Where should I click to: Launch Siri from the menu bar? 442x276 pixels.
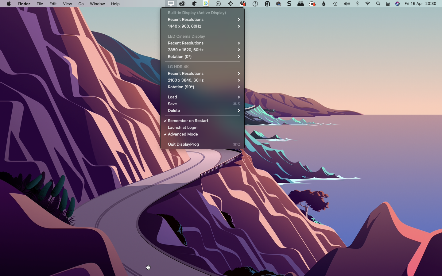coord(397,4)
